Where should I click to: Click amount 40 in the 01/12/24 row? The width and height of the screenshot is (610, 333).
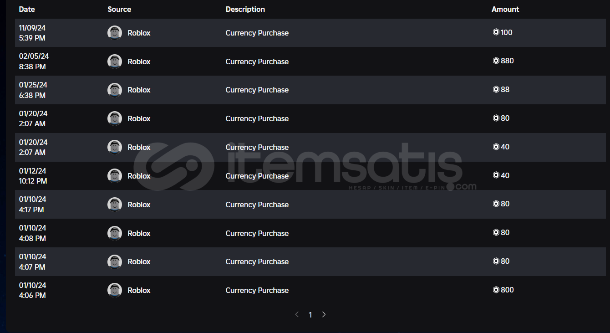(505, 175)
